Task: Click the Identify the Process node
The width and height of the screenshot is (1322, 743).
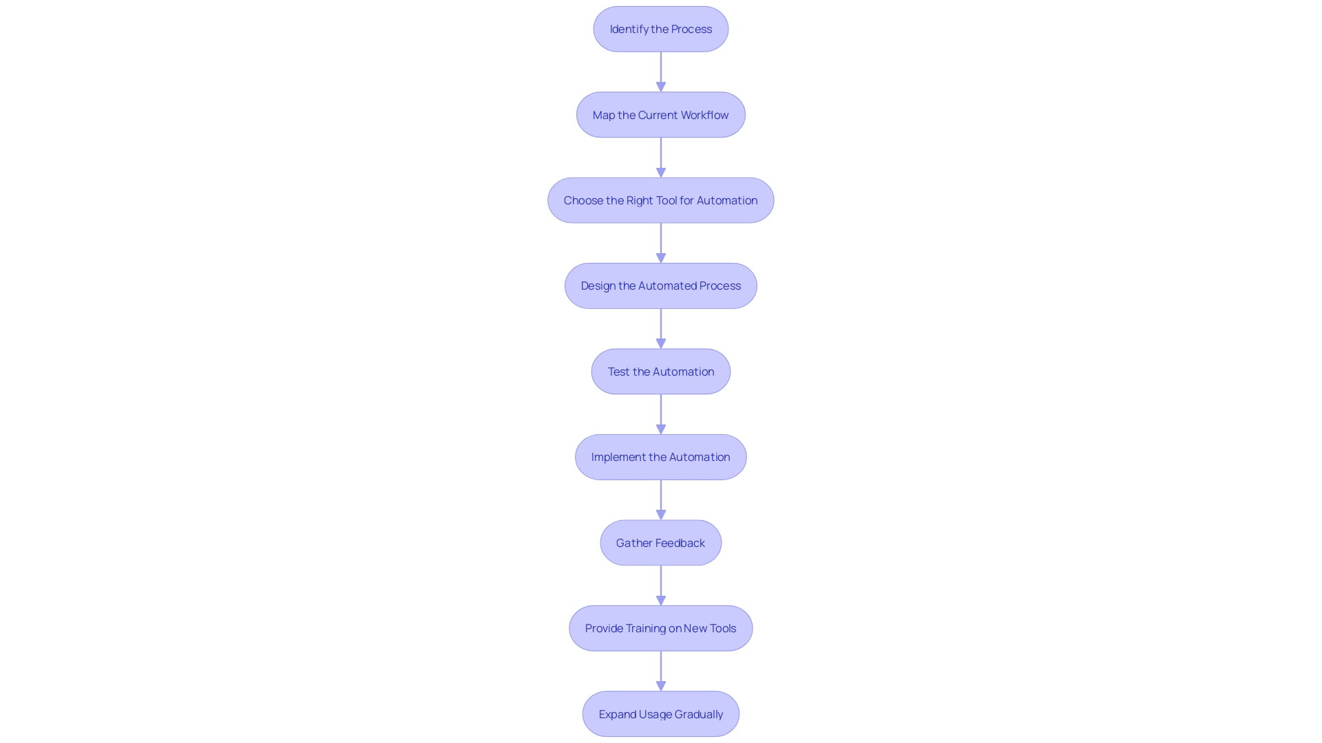Action: 661,28
